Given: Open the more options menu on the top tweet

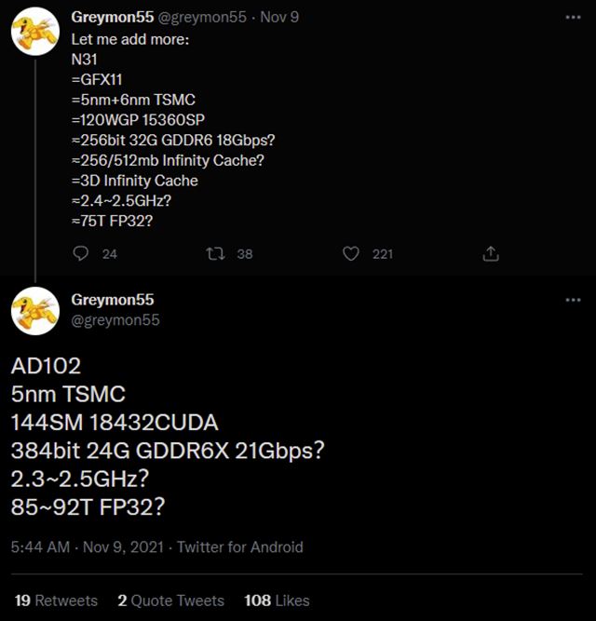Looking at the screenshot, I should (573, 19).
